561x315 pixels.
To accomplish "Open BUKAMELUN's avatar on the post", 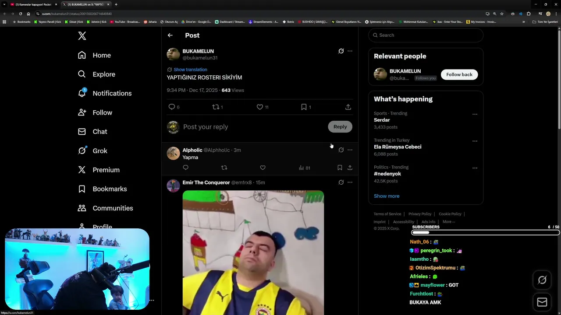I will 173,54.
